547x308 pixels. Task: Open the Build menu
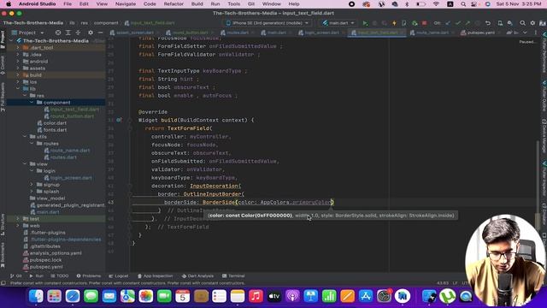point(197,3)
